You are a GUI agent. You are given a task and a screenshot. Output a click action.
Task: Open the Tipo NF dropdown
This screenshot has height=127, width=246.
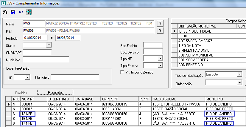[x=160, y=59]
